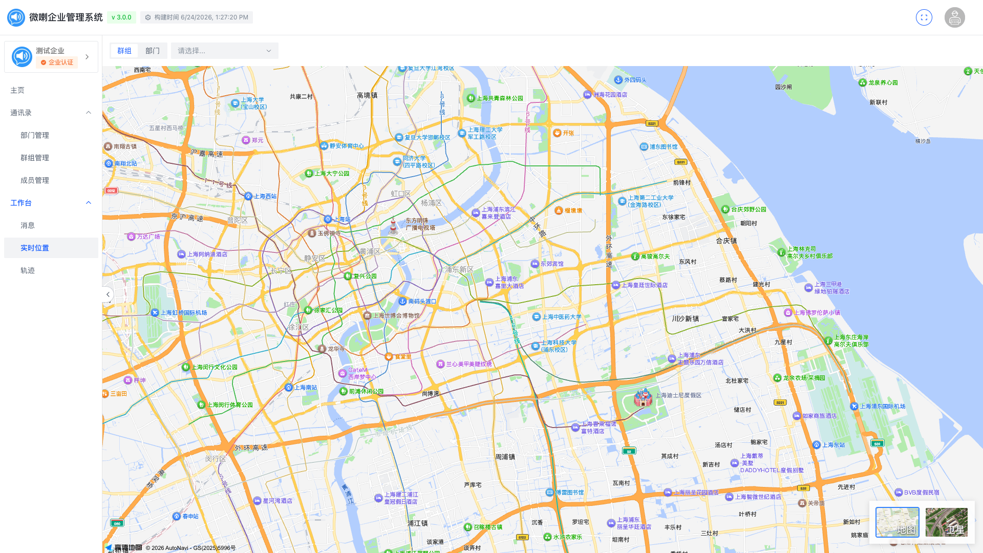The width and height of the screenshot is (983, 553).
Task: Click the 龙华寺 temple marker
Action: pyautogui.click(x=322, y=349)
